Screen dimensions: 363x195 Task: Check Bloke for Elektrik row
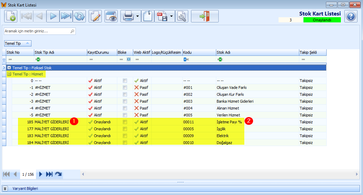click(125, 136)
